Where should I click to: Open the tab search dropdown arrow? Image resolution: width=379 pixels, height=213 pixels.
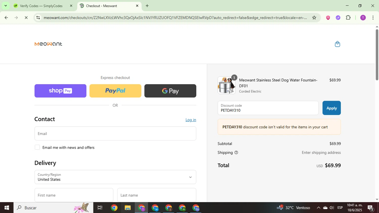click(x=6, y=6)
